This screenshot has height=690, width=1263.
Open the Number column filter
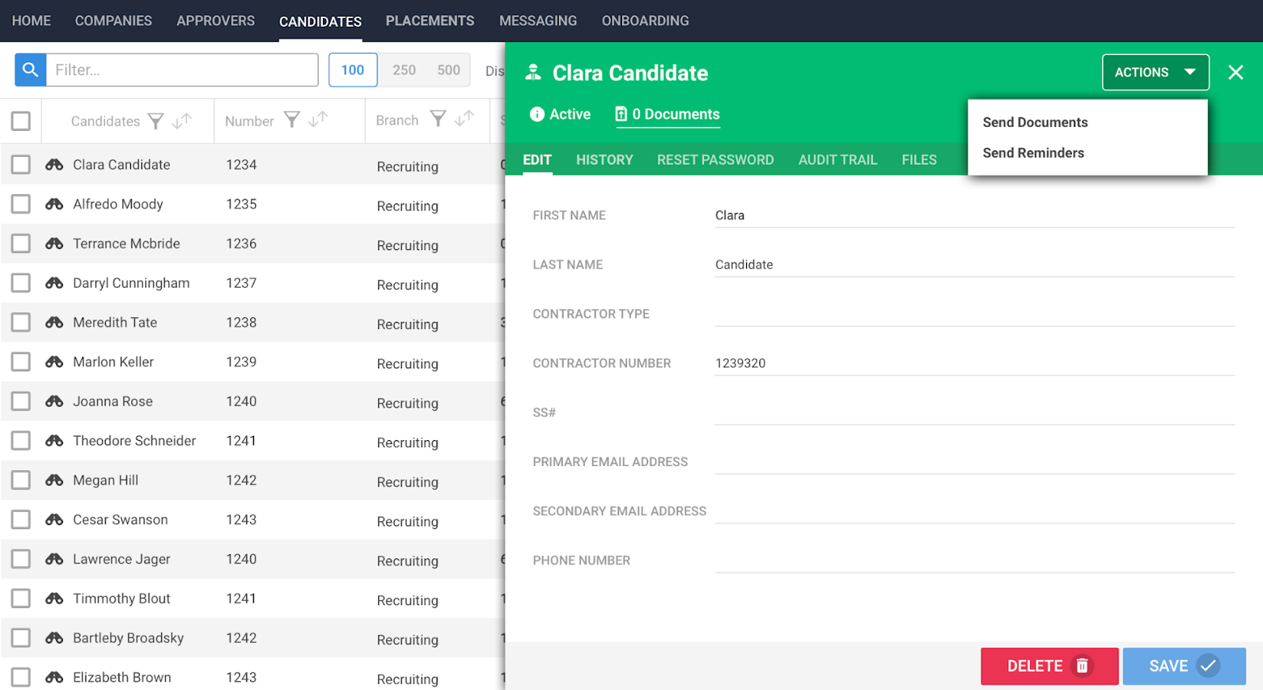pyautogui.click(x=292, y=120)
